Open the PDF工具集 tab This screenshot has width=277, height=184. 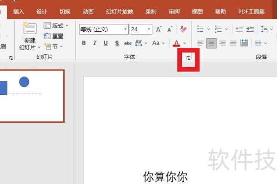click(252, 11)
